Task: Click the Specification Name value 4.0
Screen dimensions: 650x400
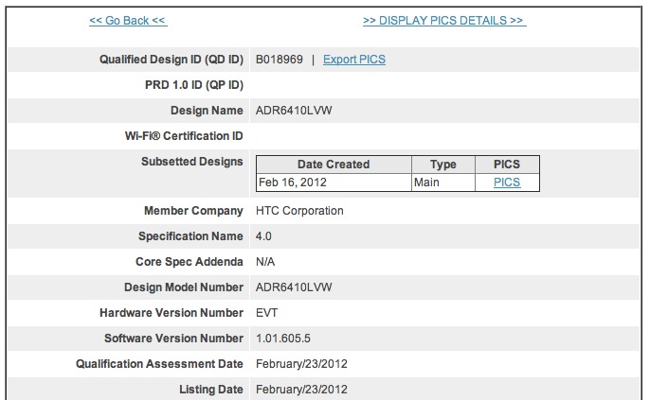Action: 263,235
